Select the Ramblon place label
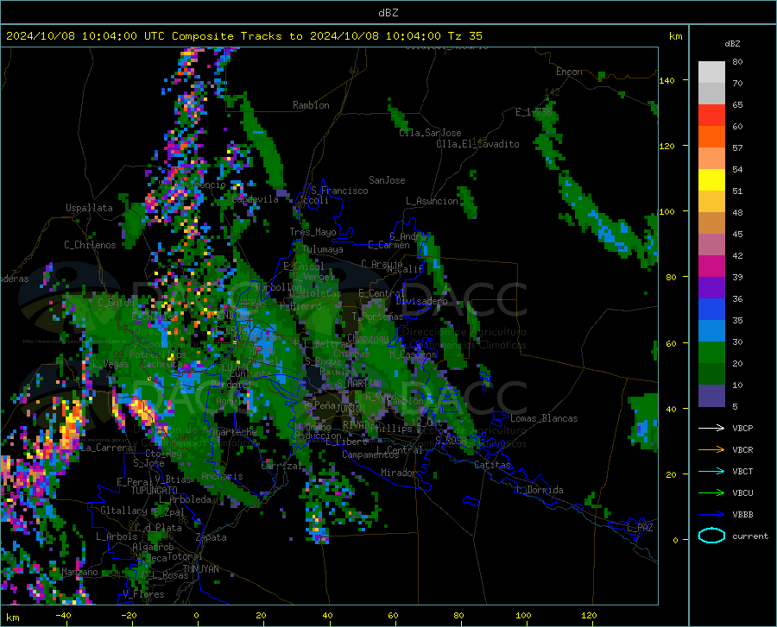 (311, 105)
